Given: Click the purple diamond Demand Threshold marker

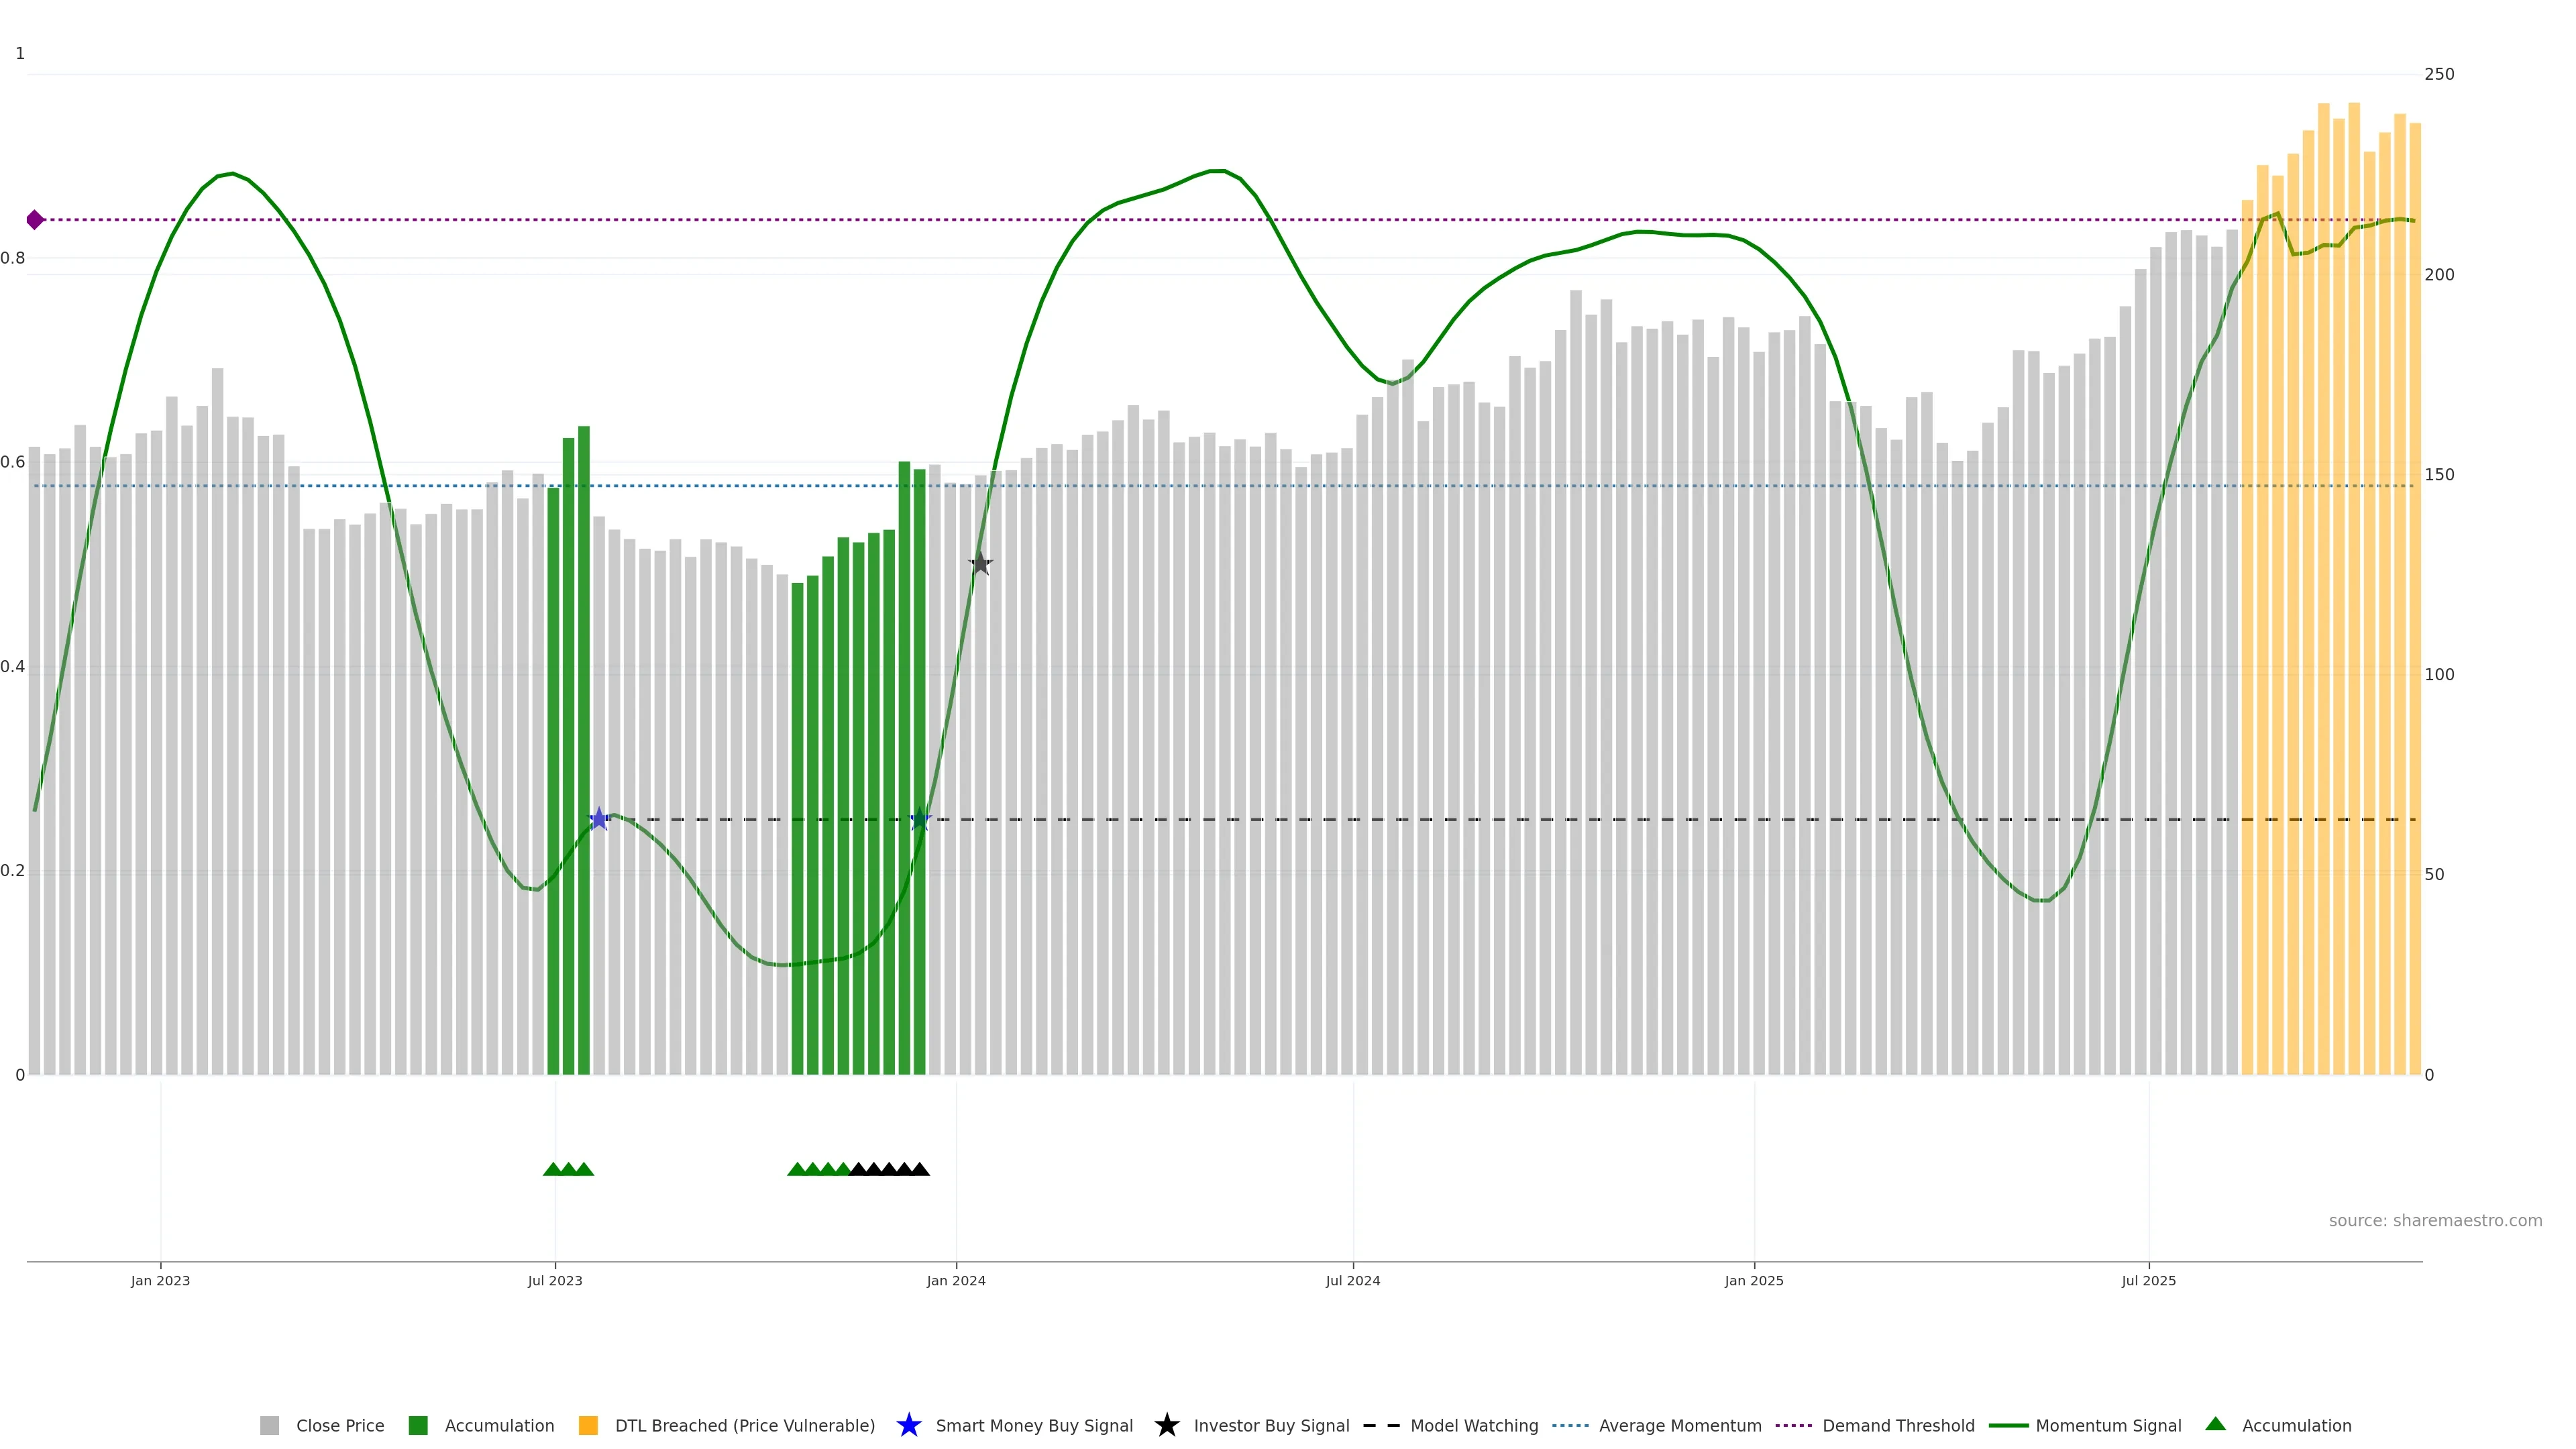Looking at the screenshot, I should point(35,220).
